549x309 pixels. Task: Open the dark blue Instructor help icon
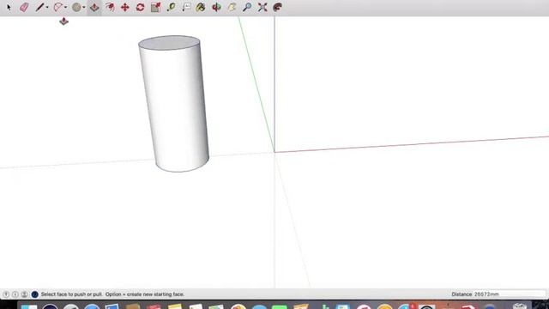tap(34, 294)
